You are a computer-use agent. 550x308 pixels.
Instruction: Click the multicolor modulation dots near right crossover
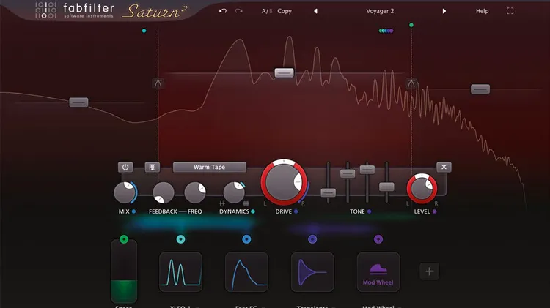386,31
